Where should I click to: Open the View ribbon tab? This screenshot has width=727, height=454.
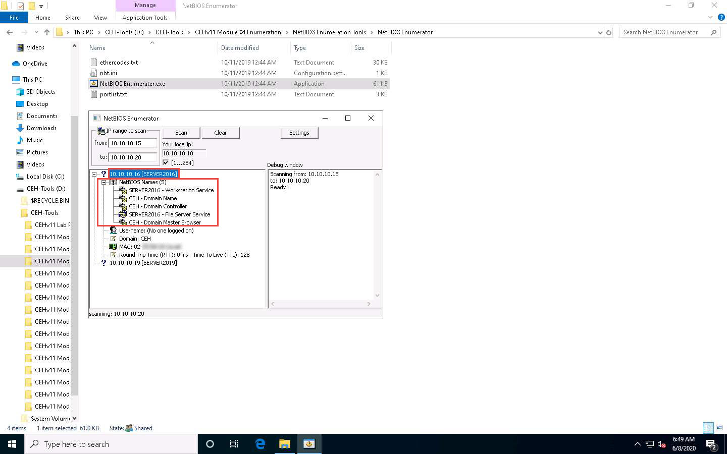click(x=100, y=18)
